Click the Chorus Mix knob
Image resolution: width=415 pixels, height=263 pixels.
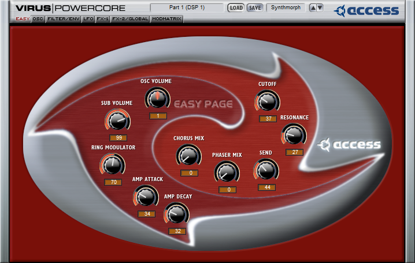(188, 155)
